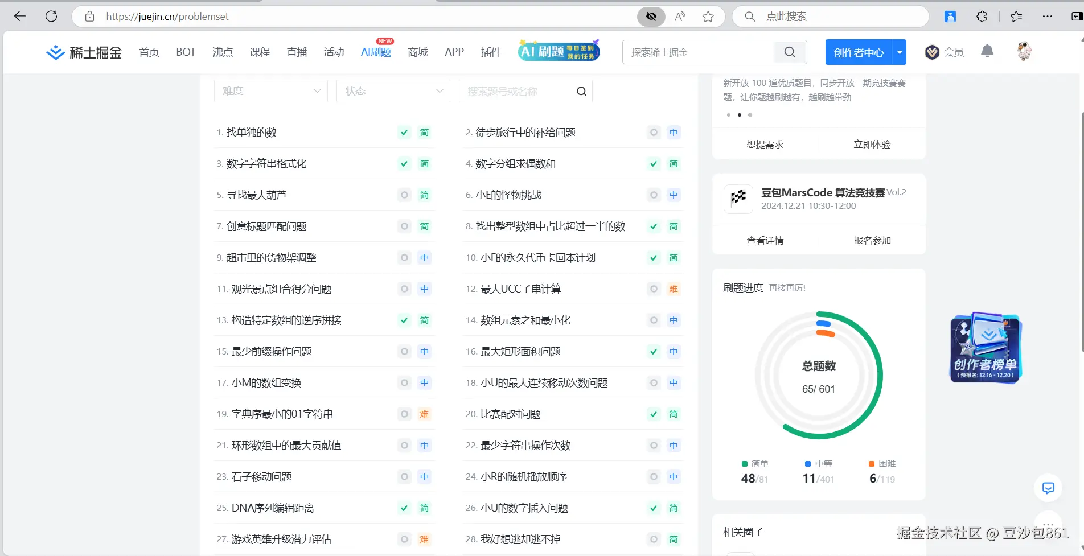Image resolution: width=1084 pixels, height=556 pixels.
Task: Open the 难度 difficulty dropdown
Action: click(270, 90)
